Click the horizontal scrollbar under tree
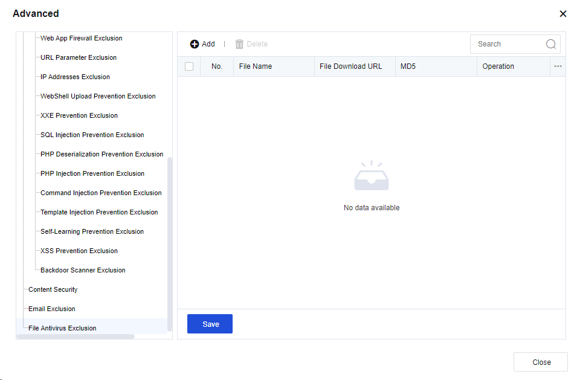The height and width of the screenshot is (380, 577). [76, 337]
